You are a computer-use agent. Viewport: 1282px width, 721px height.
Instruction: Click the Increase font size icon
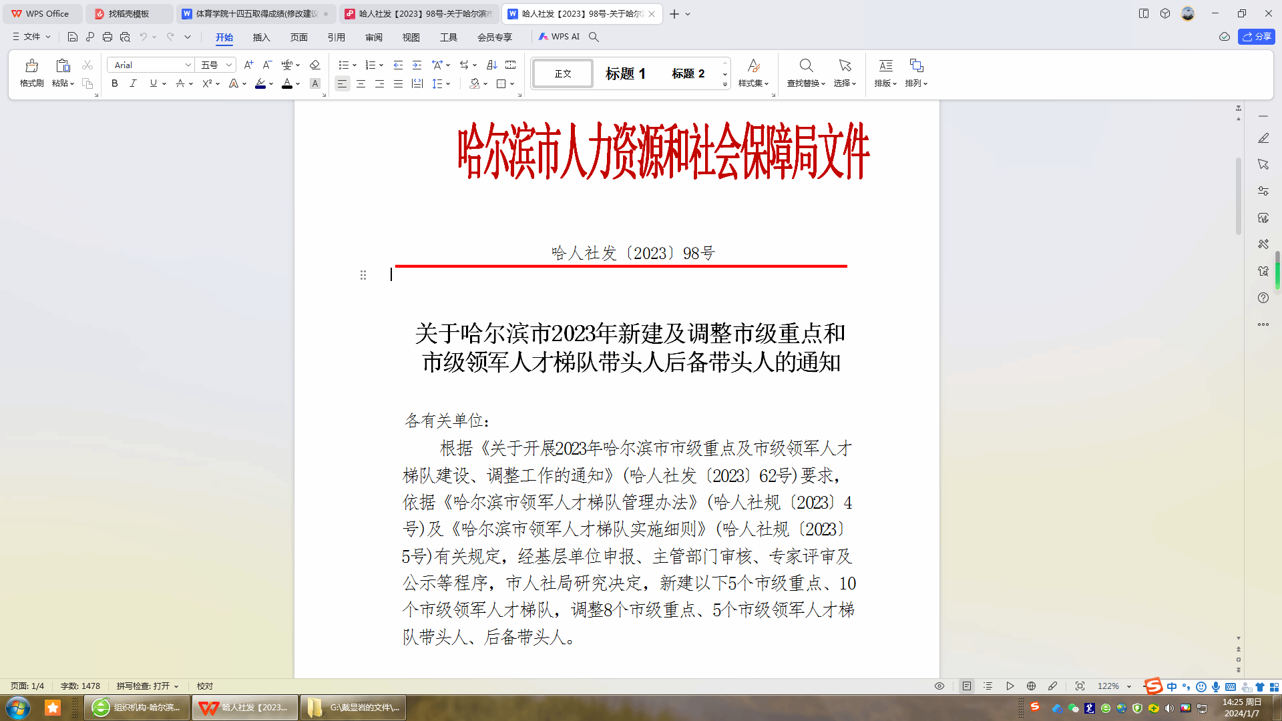tap(248, 65)
